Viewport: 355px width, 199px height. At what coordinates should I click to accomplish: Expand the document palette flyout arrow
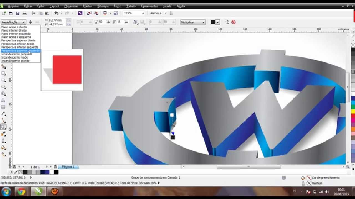(11, 172)
